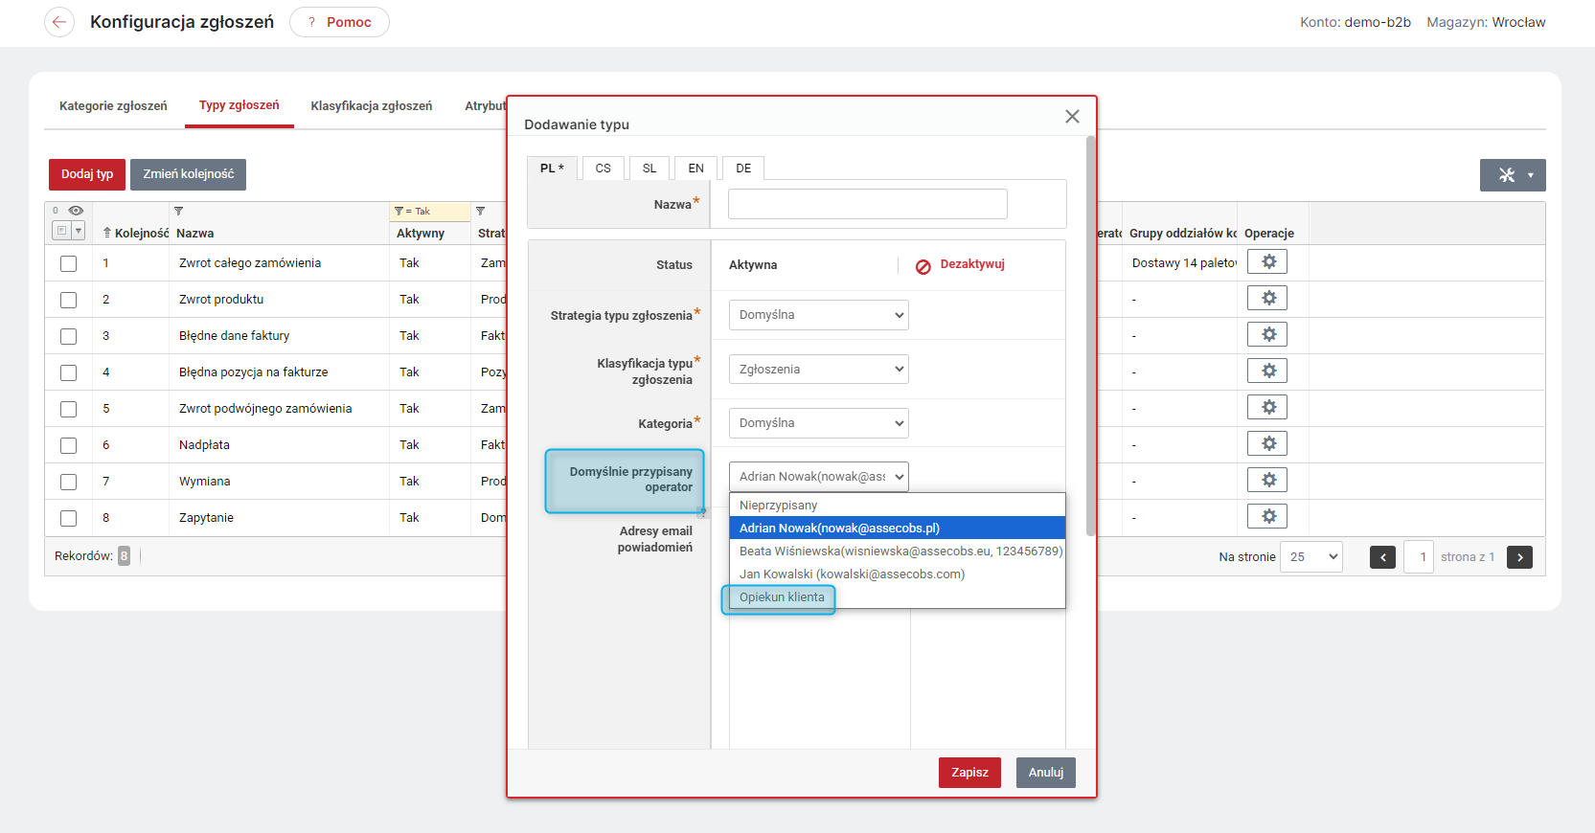
Task: Close the Dodawanie typu dialog
Action: click(1072, 117)
